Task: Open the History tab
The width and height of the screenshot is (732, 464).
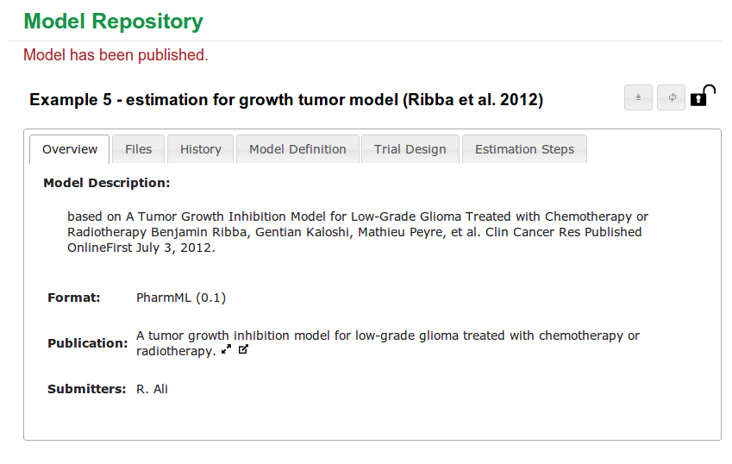Action: click(x=201, y=149)
